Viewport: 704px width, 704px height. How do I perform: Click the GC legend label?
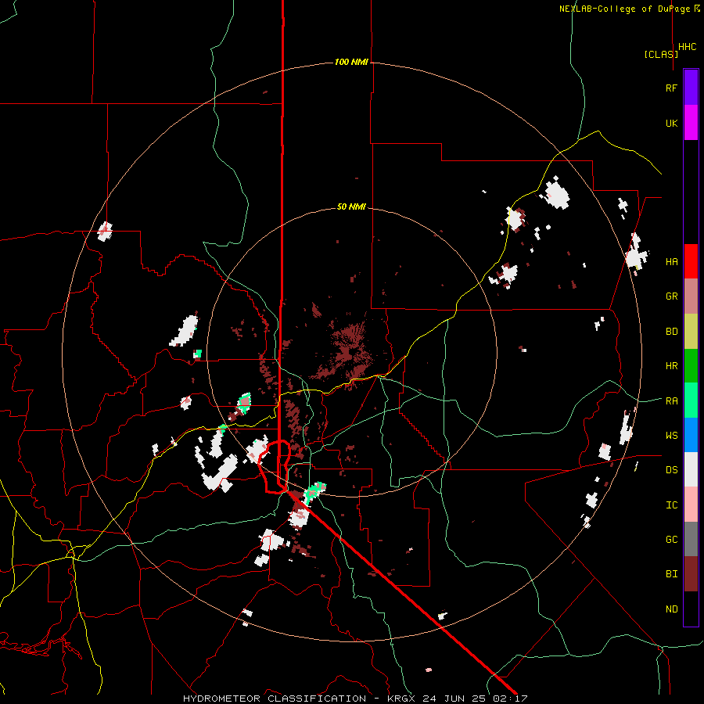click(x=671, y=540)
